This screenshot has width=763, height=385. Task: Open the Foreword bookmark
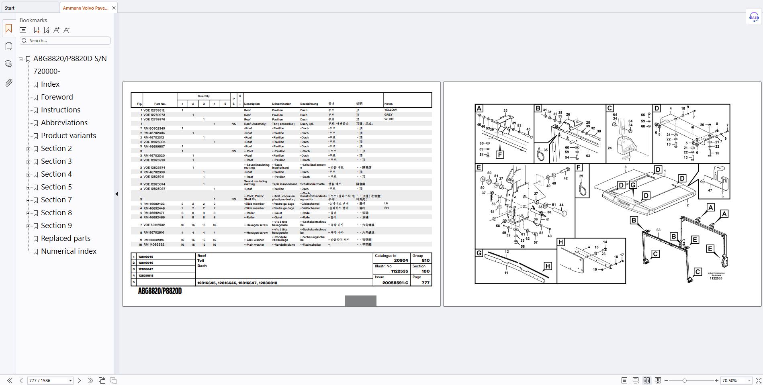[57, 97]
